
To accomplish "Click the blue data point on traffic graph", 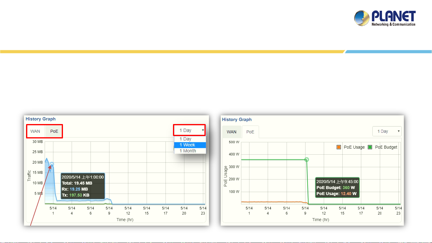I will tap(52, 164).
